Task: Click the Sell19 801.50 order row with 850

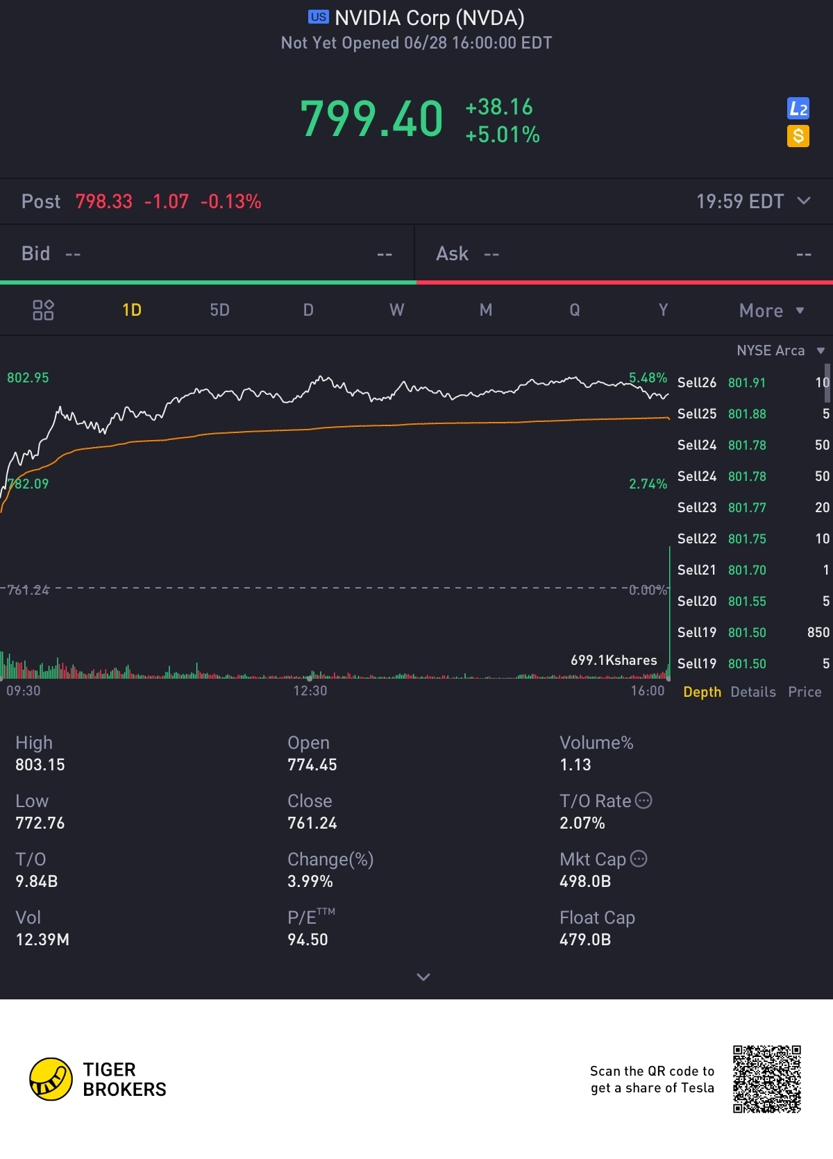Action: coord(753,632)
